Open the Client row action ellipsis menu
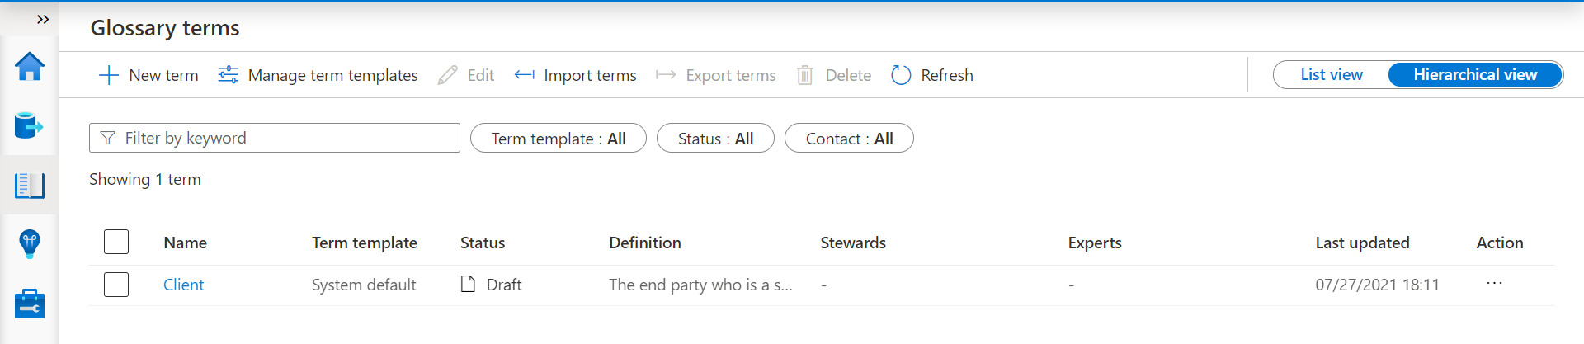 tap(1494, 283)
